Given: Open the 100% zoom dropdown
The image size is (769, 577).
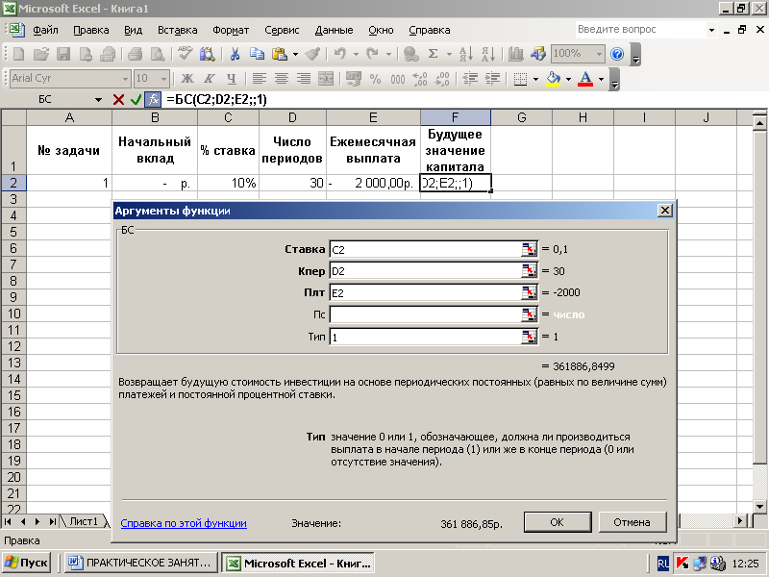Looking at the screenshot, I should [x=599, y=54].
